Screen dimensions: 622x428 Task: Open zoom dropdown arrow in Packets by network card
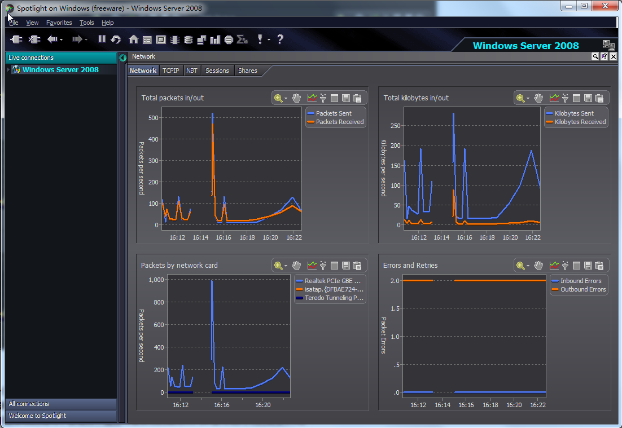point(286,266)
